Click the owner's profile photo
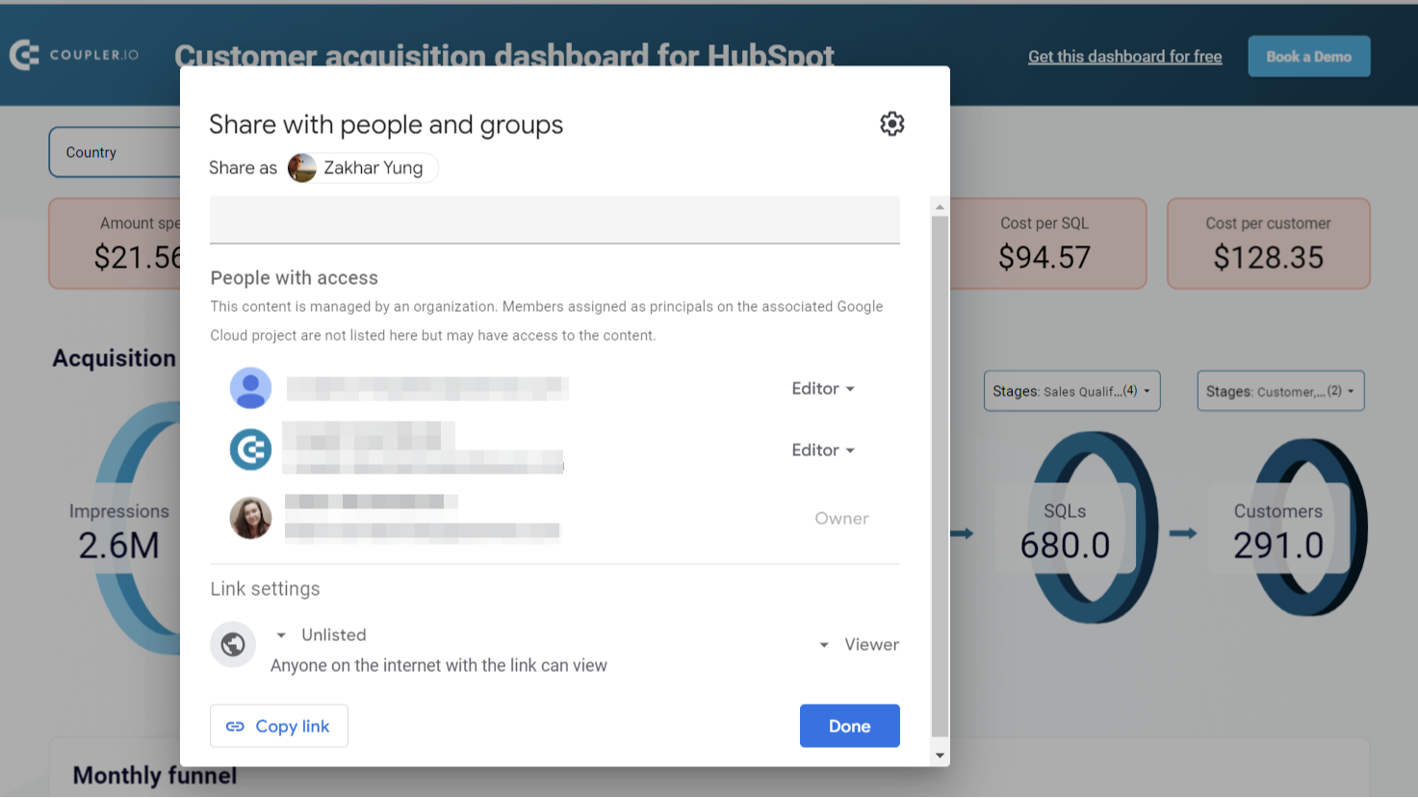 coord(250,518)
